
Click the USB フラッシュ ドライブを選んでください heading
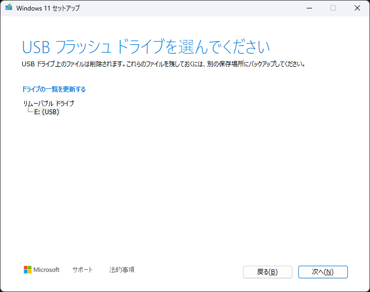tap(146, 46)
